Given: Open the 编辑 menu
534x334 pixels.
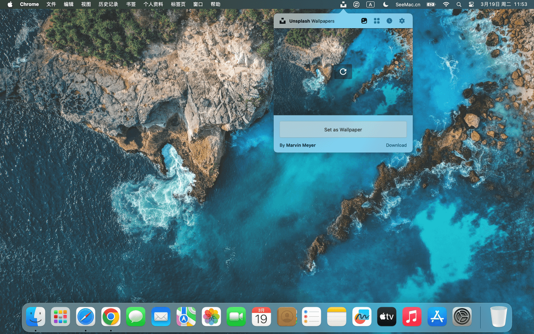Looking at the screenshot, I should (69, 4).
